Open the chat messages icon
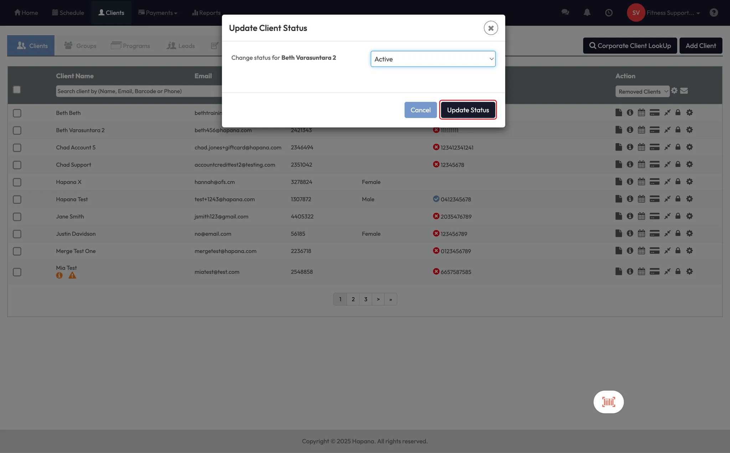This screenshot has height=453, width=730. (565, 12)
